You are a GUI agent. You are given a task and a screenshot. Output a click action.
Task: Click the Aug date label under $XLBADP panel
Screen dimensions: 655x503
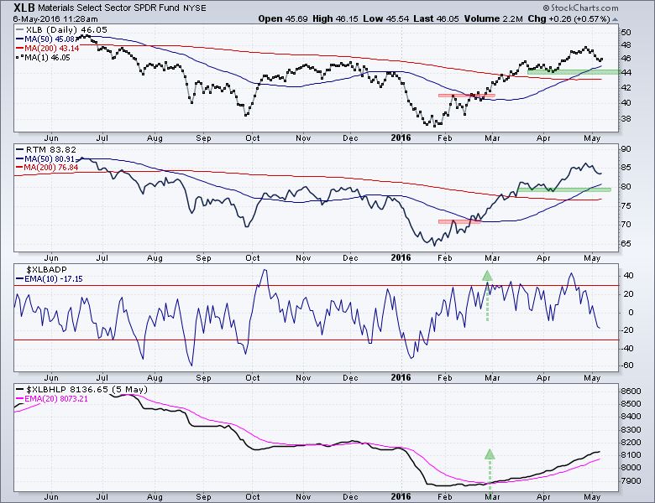(155, 378)
